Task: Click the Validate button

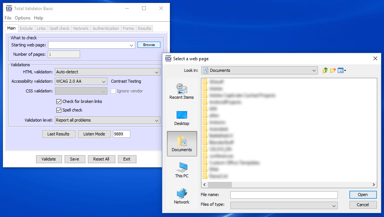Action: click(49, 159)
